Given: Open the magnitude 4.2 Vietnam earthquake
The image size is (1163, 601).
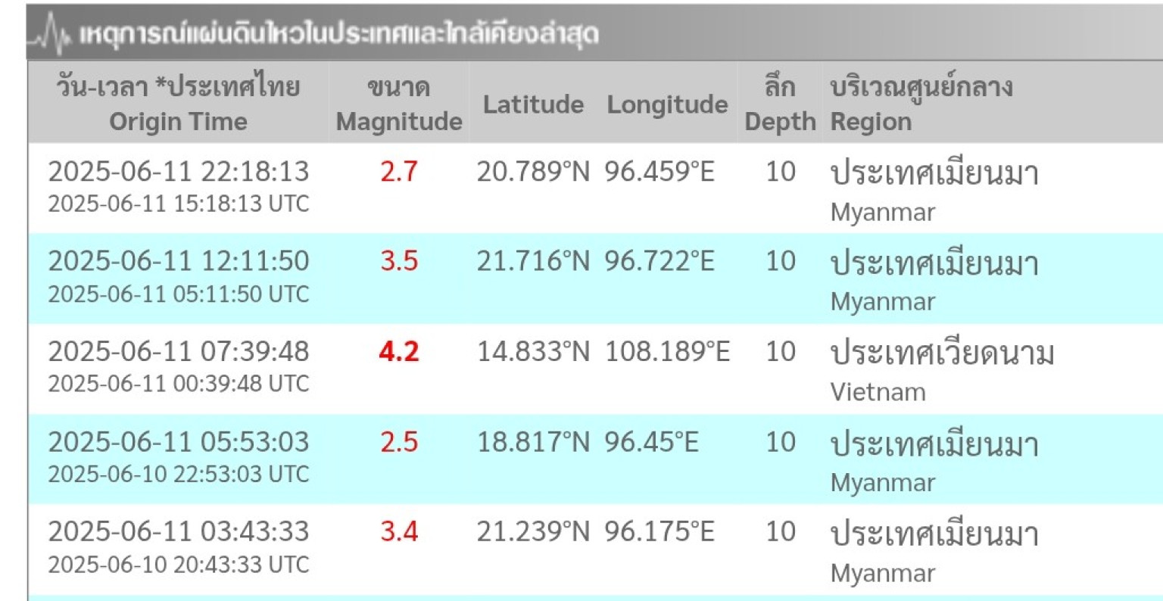Looking at the screenshot, I should point(179,352).
